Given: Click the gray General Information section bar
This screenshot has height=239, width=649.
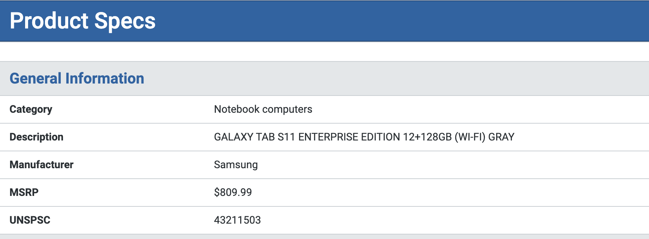Looking at the screenshot, I should (324, 78).
